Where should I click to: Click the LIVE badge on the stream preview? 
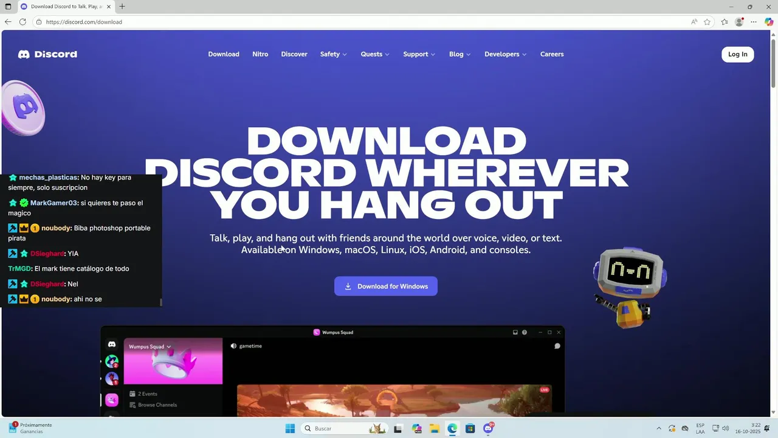pyautogui.click(x=544, y=390)
